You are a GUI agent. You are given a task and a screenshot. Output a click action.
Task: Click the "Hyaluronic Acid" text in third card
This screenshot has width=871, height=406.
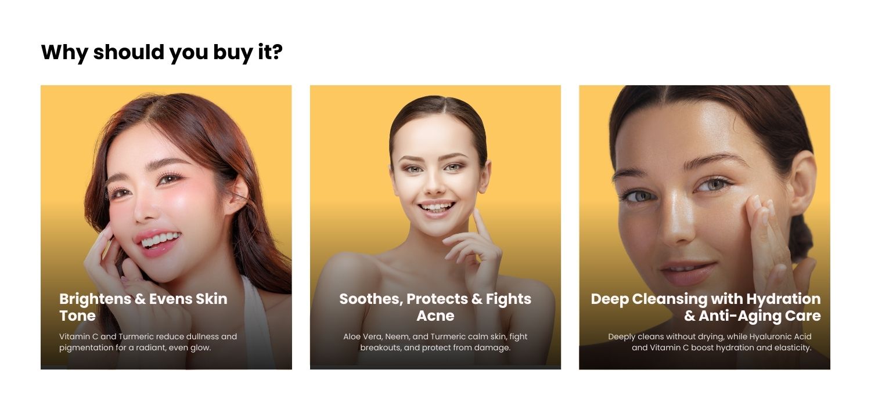780,336
